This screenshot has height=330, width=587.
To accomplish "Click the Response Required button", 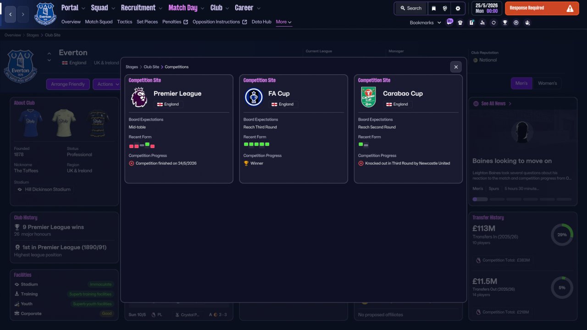I will 542,8.
